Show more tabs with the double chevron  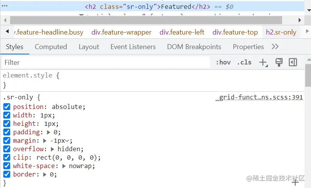(x=275, y=47)
